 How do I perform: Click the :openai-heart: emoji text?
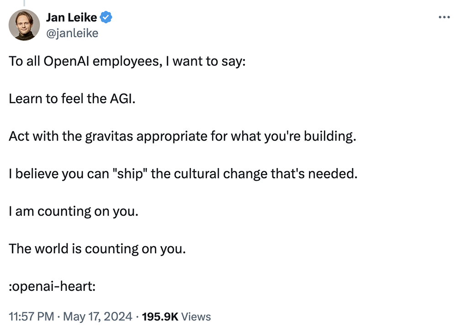coord(52,286)
